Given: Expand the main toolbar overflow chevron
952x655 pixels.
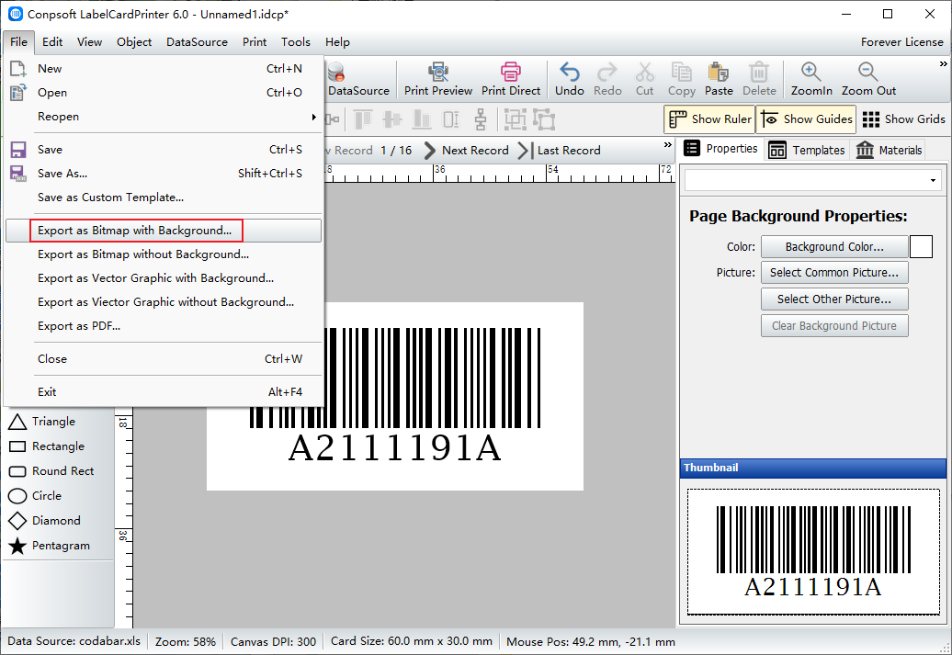Looking at the screenshot, I should click(943, 63).
